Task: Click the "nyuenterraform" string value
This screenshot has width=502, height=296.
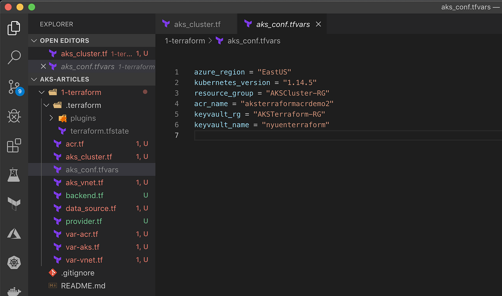Action: pos(295,125)
